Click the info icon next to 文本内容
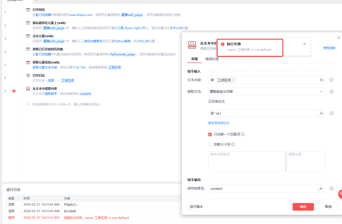The height and width of the screenshot is (224, 342). [331, 80]
